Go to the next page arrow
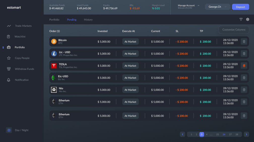Viewport: 254px width, 142px height. pyautogui.click(x=246, y=134)
